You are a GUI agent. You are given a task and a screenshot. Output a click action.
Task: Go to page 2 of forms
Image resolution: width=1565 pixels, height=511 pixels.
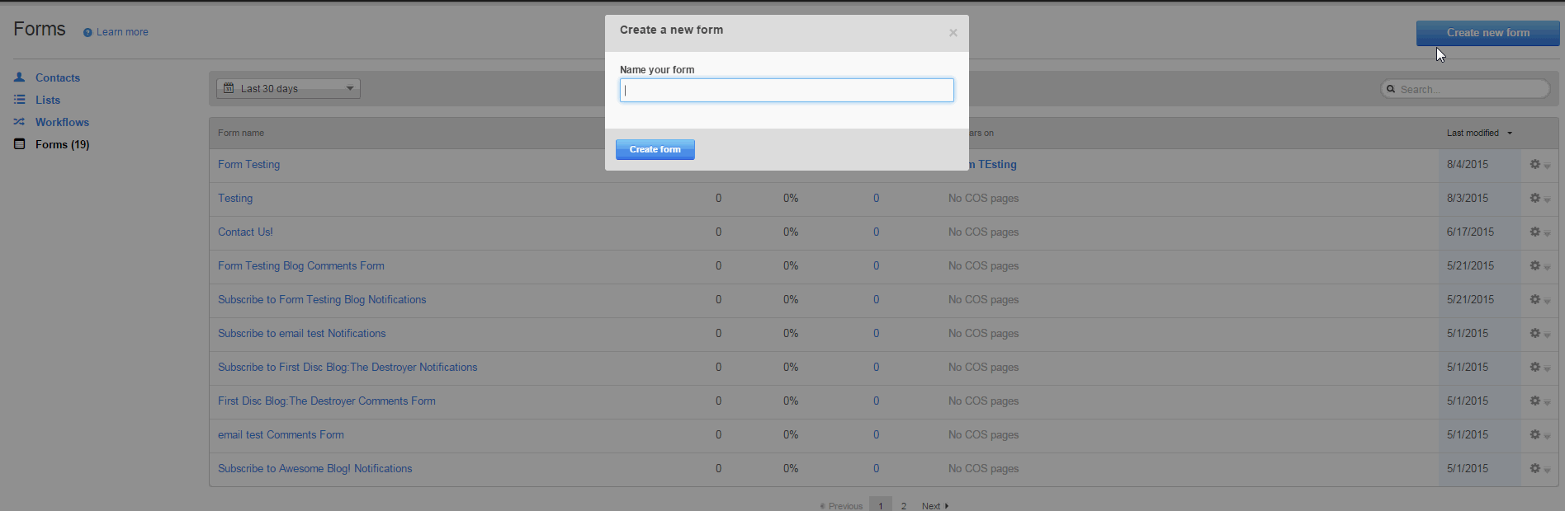click(904, 505)
